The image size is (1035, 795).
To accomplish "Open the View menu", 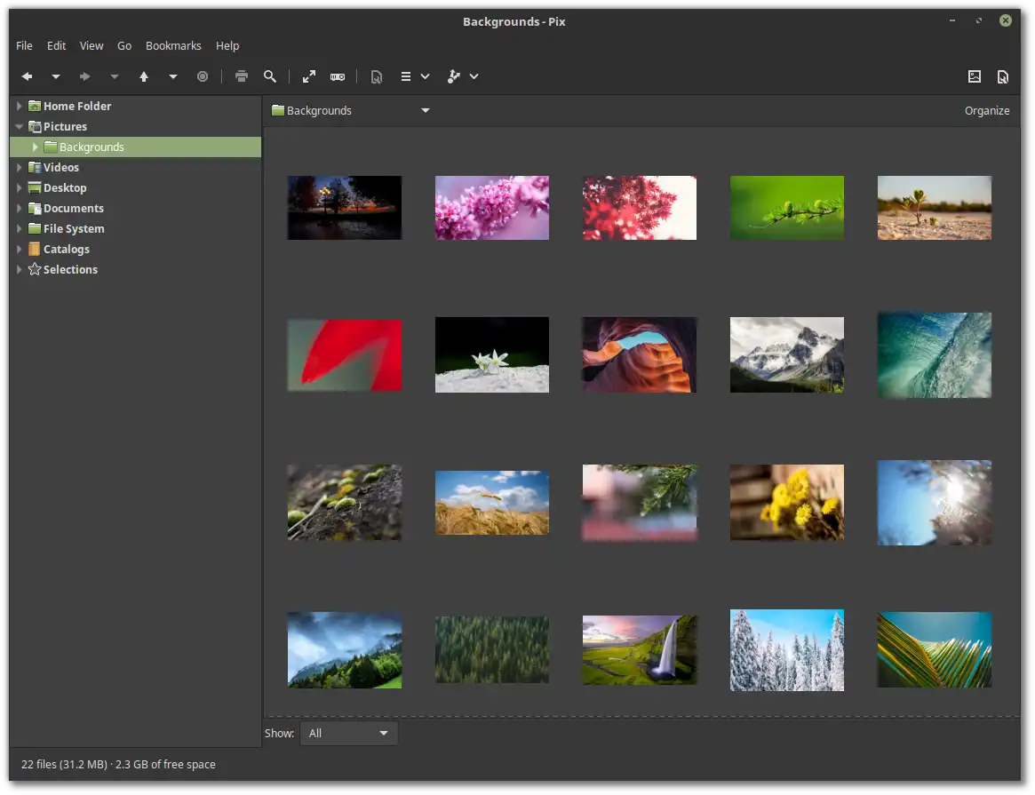I will (x=92, y=46).
